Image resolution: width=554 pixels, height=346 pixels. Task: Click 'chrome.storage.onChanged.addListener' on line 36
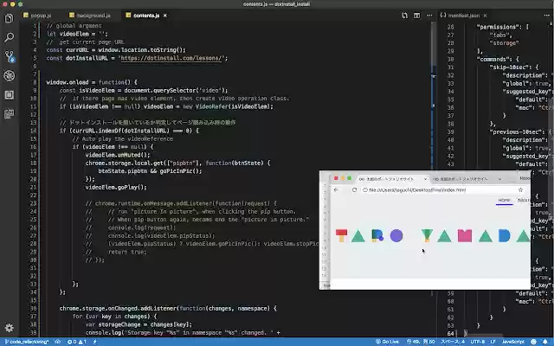click(118, 308)
